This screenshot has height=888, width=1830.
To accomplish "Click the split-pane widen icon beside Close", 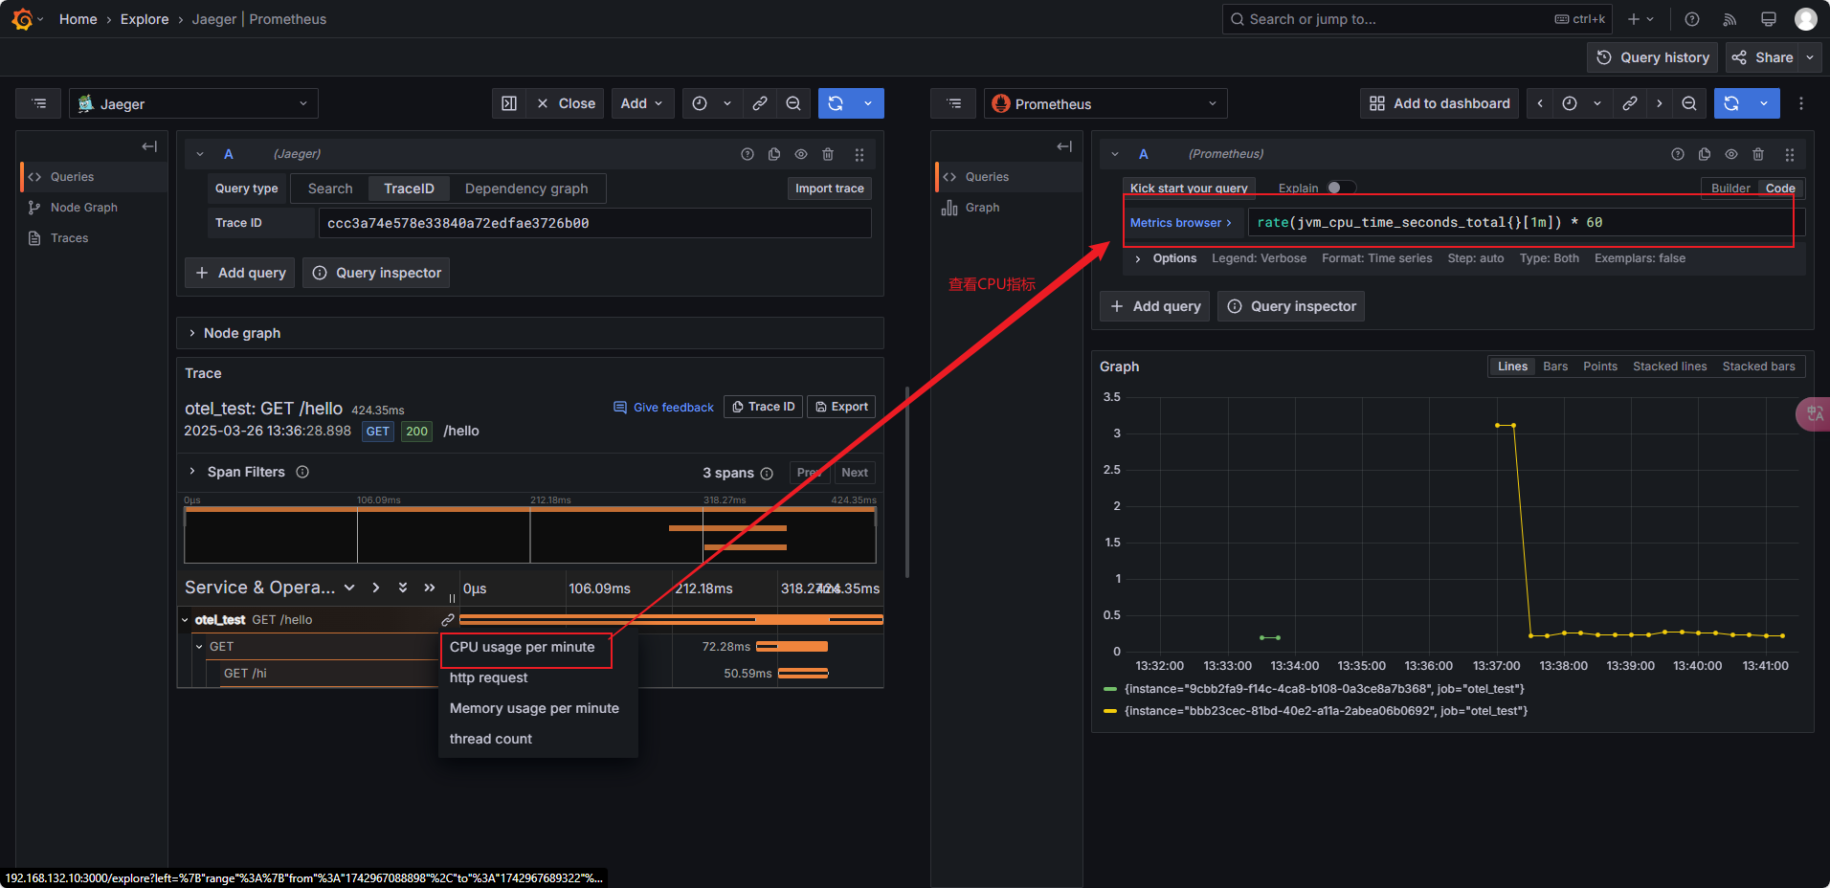I will pos(509,103).
